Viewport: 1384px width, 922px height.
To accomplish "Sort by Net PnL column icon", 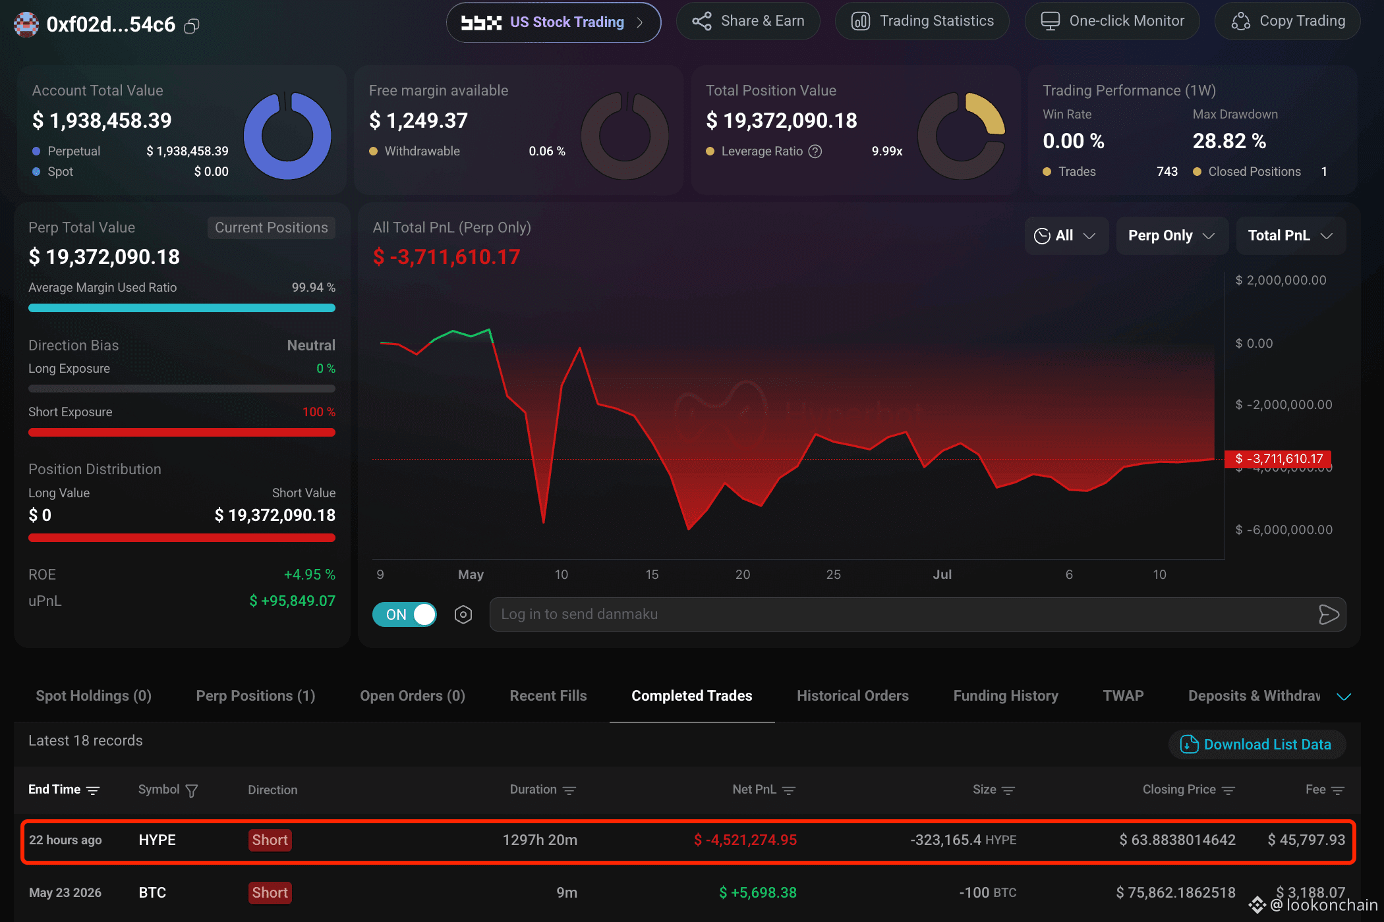I will [789, 790].
